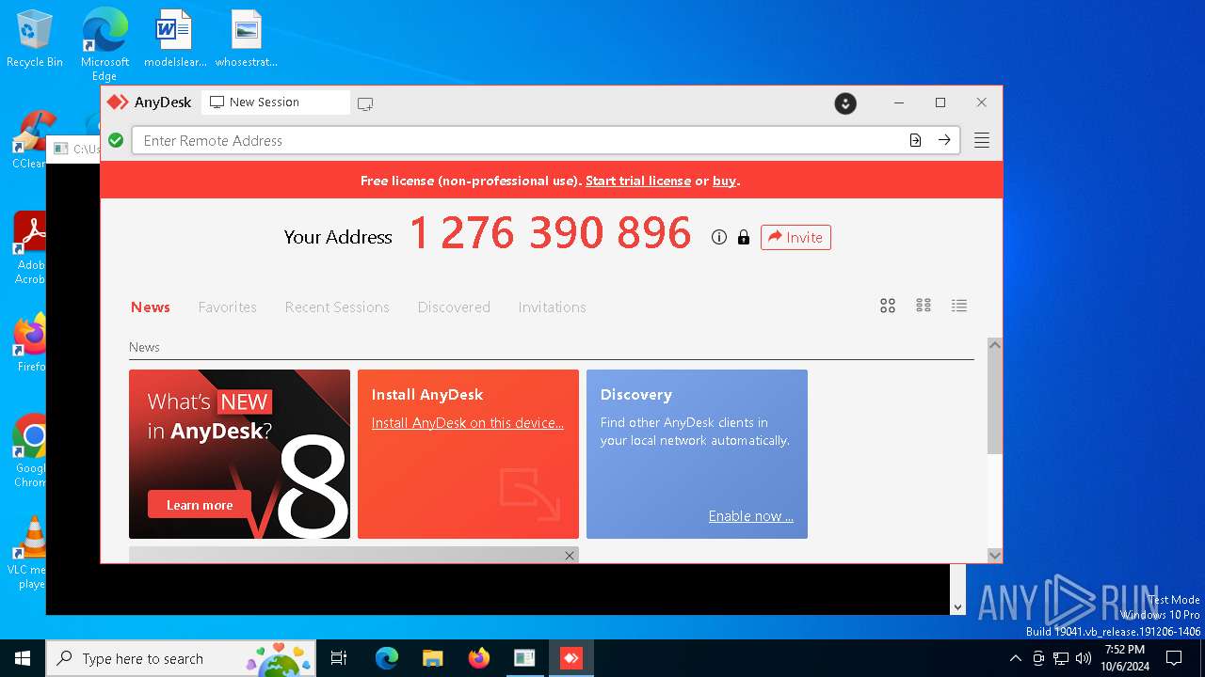Click Enable now on the Discovery card
The height and width of the screenshot is (677, 1205).
tap(751, 516)
